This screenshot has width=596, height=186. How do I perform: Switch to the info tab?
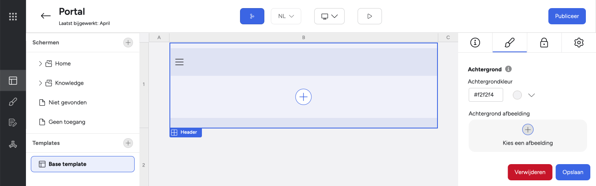coord(475,43)
